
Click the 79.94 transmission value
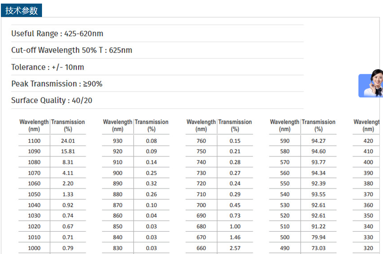(x=319, y=237)
